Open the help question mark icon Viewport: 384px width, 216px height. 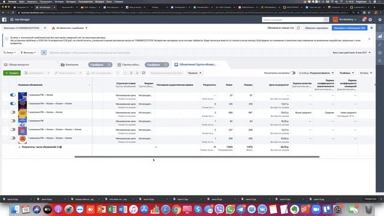(x=380, y=20)
